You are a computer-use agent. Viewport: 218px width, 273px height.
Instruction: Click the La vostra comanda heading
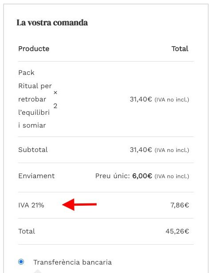coord(52,23)
